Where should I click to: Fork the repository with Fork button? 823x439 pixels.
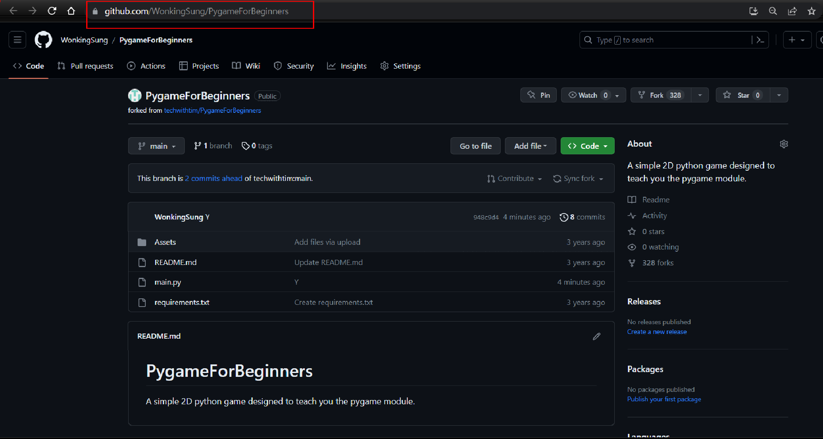661,95
